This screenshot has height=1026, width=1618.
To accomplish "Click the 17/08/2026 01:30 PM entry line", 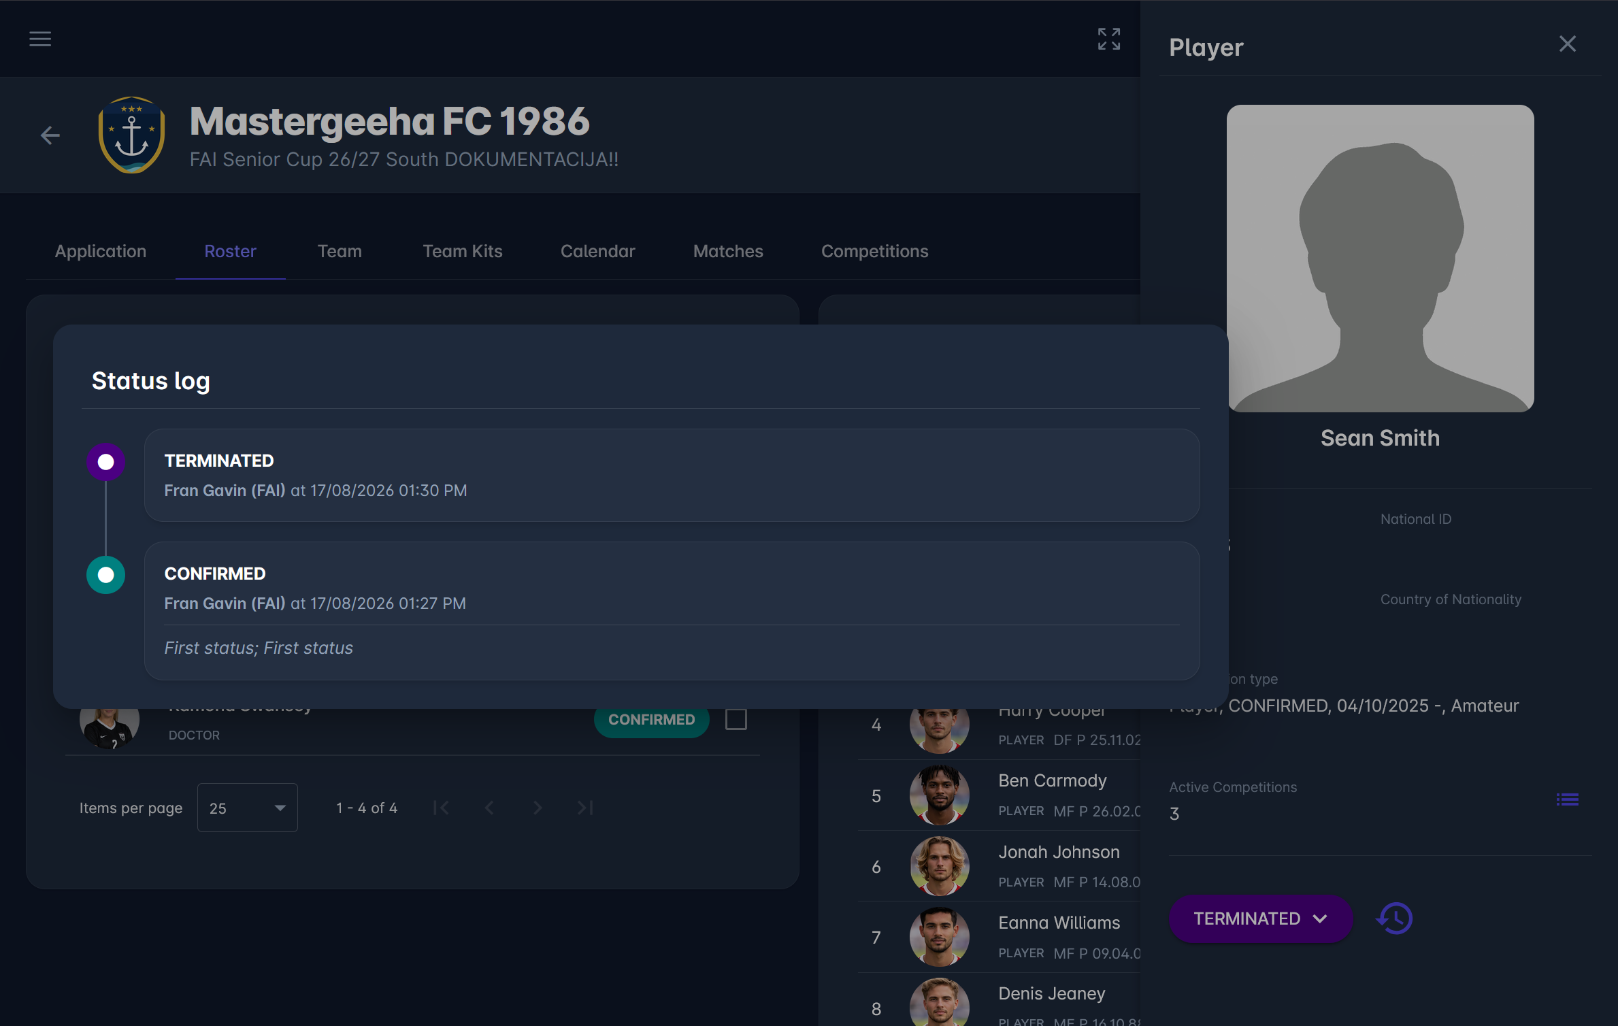I will pos(316,491).
